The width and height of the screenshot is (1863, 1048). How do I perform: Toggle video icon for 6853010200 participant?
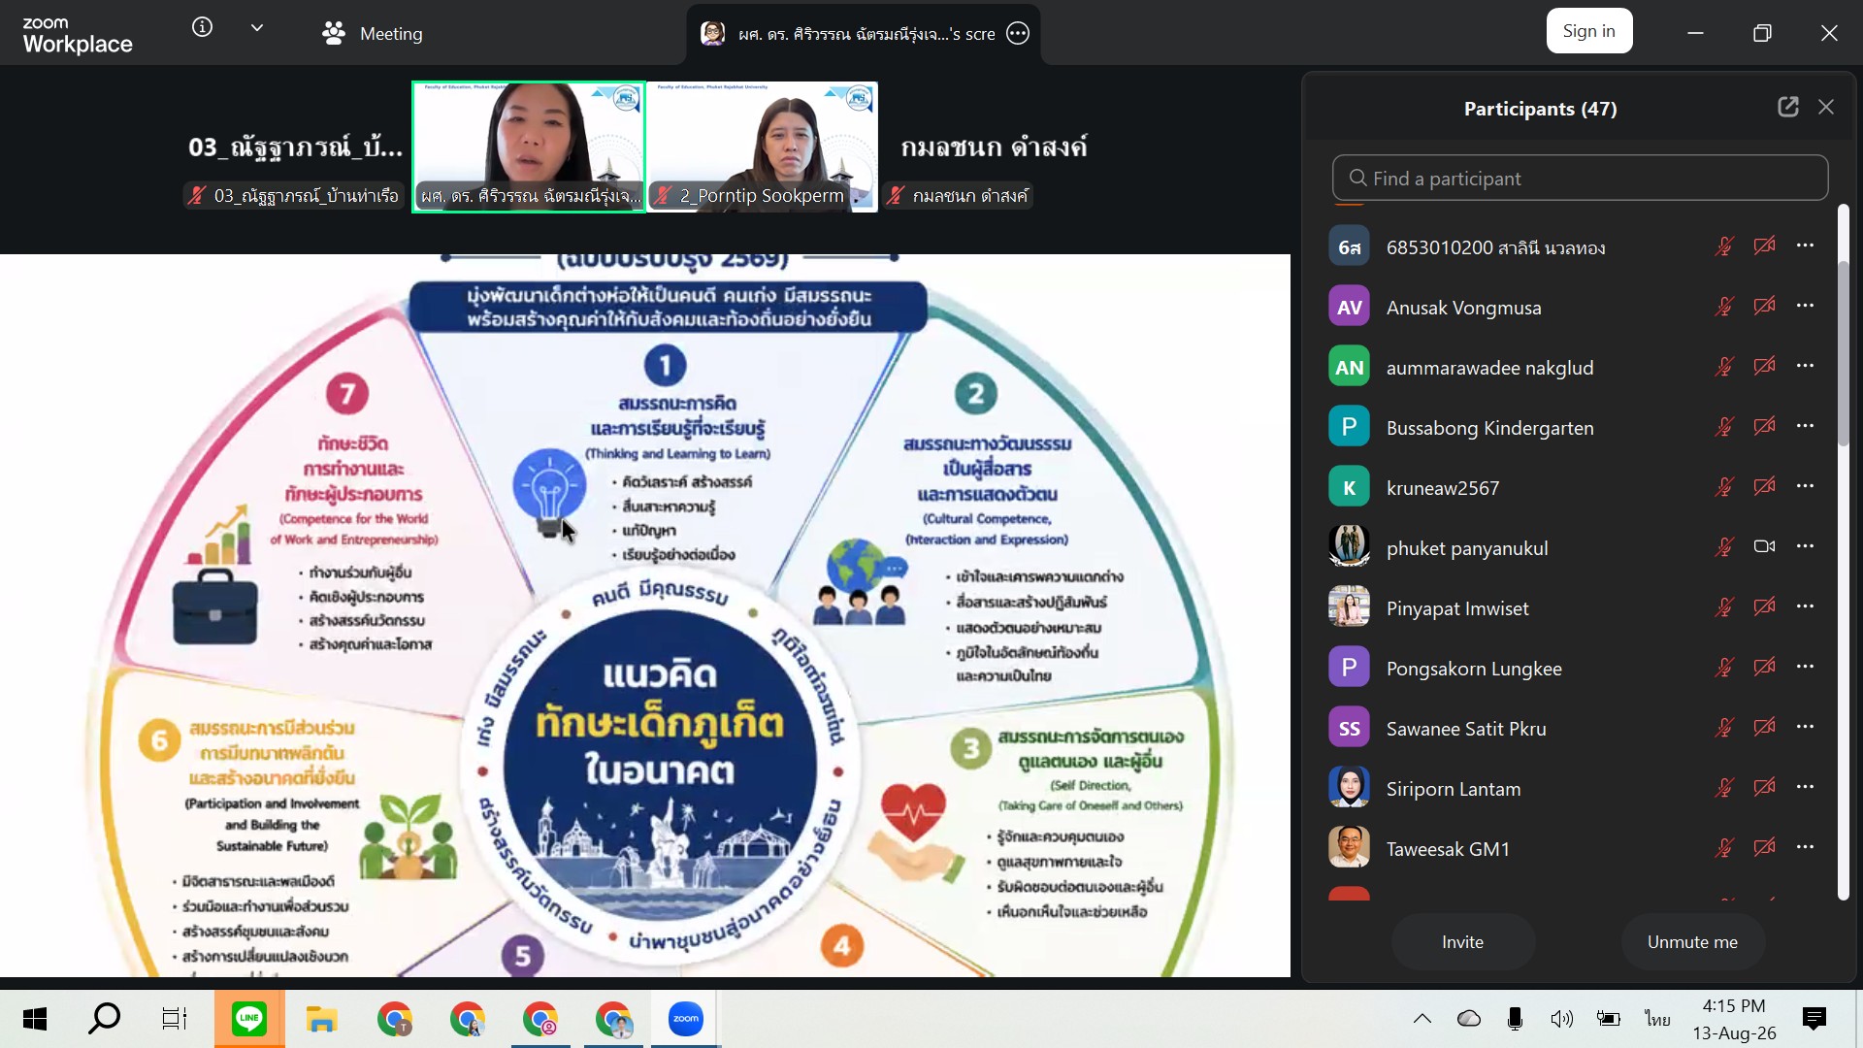pyautogui.click(x=1764, y=246)
